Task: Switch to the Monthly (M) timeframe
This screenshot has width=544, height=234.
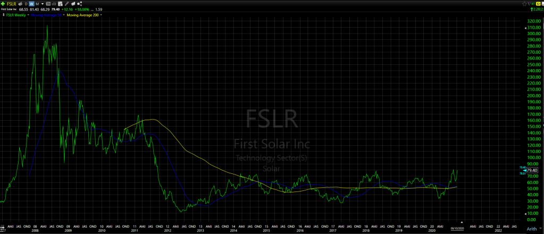Action: coord(37,4)
